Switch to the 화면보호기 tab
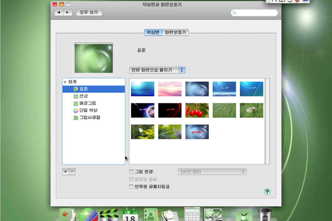The width and height of the screenshot is (332, 221). coord(176,32)
